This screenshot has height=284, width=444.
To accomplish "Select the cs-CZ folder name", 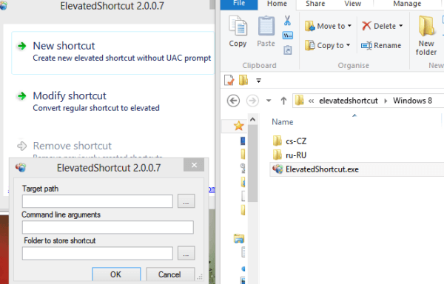I will tap(296, 141).
